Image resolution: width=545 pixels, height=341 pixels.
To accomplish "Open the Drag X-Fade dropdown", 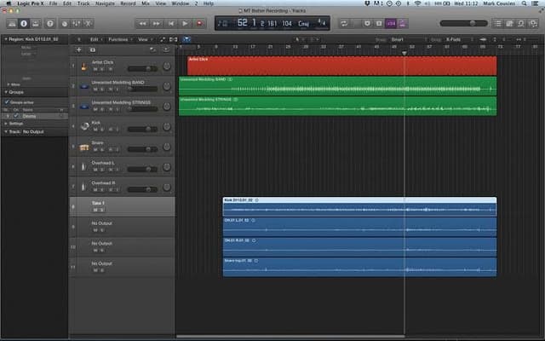I will (459, 40).
